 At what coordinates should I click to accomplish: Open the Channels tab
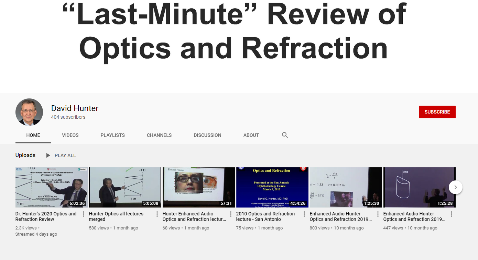click(x=159, y=135)
